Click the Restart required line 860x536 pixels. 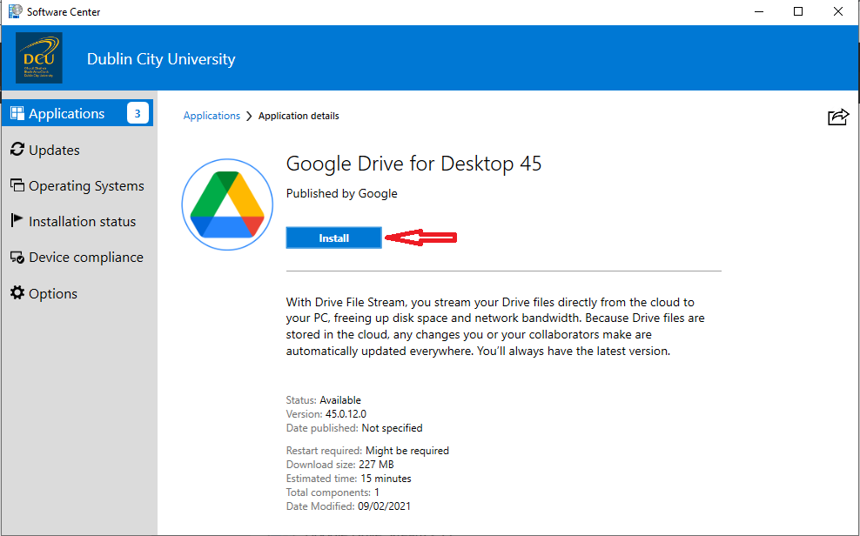click(367, 451)
